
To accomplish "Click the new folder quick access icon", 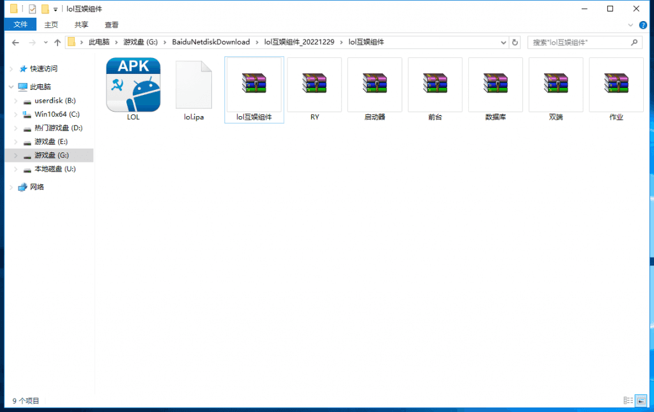I will pos(45,9).
